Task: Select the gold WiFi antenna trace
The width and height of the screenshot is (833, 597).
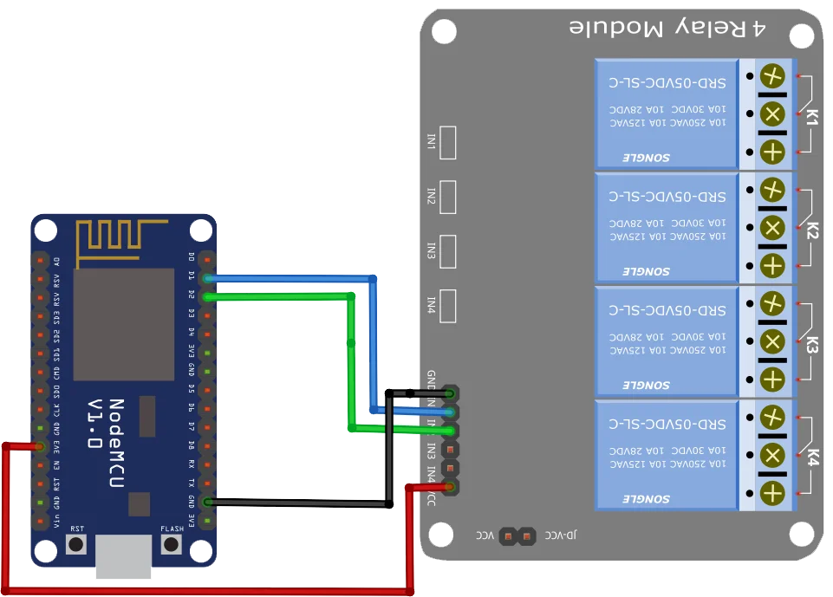Action: click(x=121, y=243)
